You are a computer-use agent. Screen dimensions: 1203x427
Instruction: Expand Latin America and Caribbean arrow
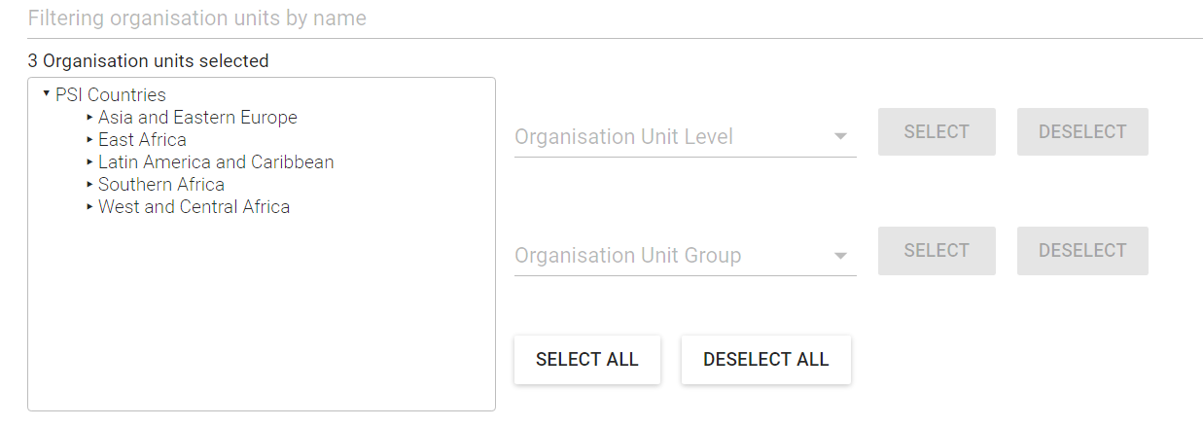point(90,161)
